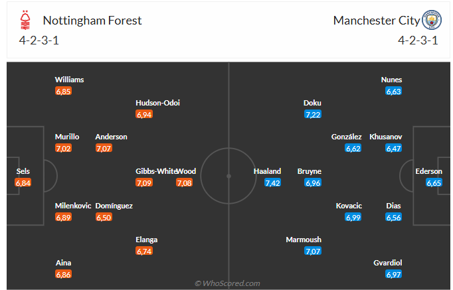The height and width of the screenshot is (290, 453).
Task: Click player name Milenkovic
Action: tap(73, 206)
